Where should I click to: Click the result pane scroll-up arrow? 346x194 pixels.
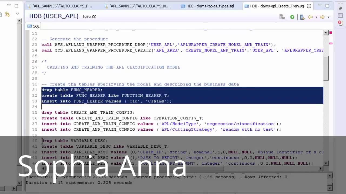(330, 176)
